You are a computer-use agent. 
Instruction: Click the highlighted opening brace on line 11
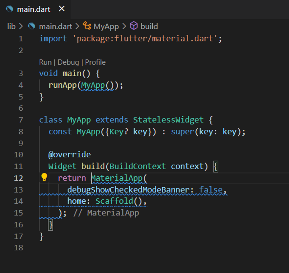(216, 167)
